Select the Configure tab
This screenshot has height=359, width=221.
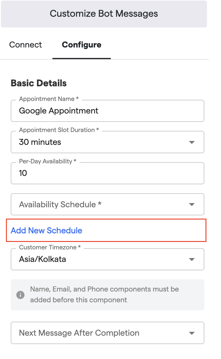point(82,45)
